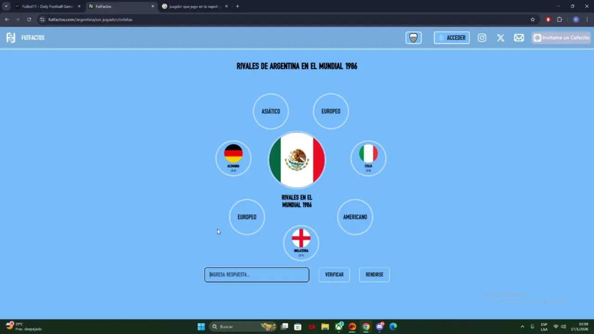This screenshot has width=594, height=334.
Task: Select the Inglaterra flag orbit
Action: 301,243
